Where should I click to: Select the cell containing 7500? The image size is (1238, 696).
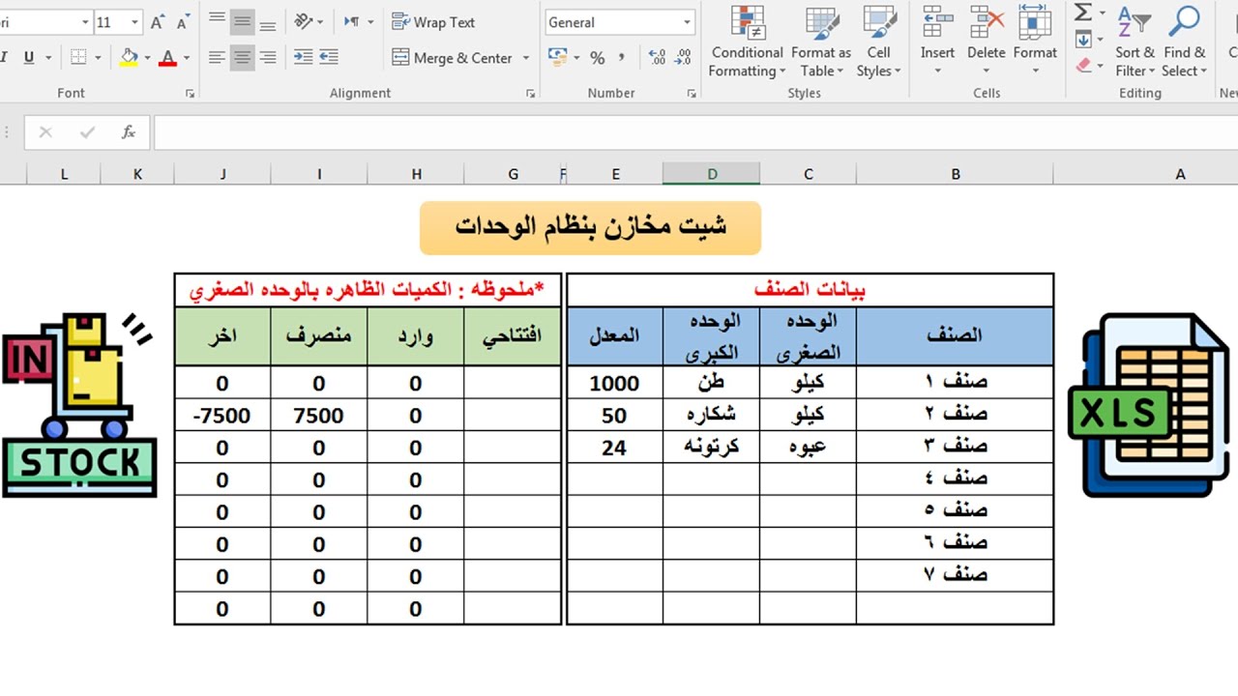pyautogui.click(x=319, y=416)
